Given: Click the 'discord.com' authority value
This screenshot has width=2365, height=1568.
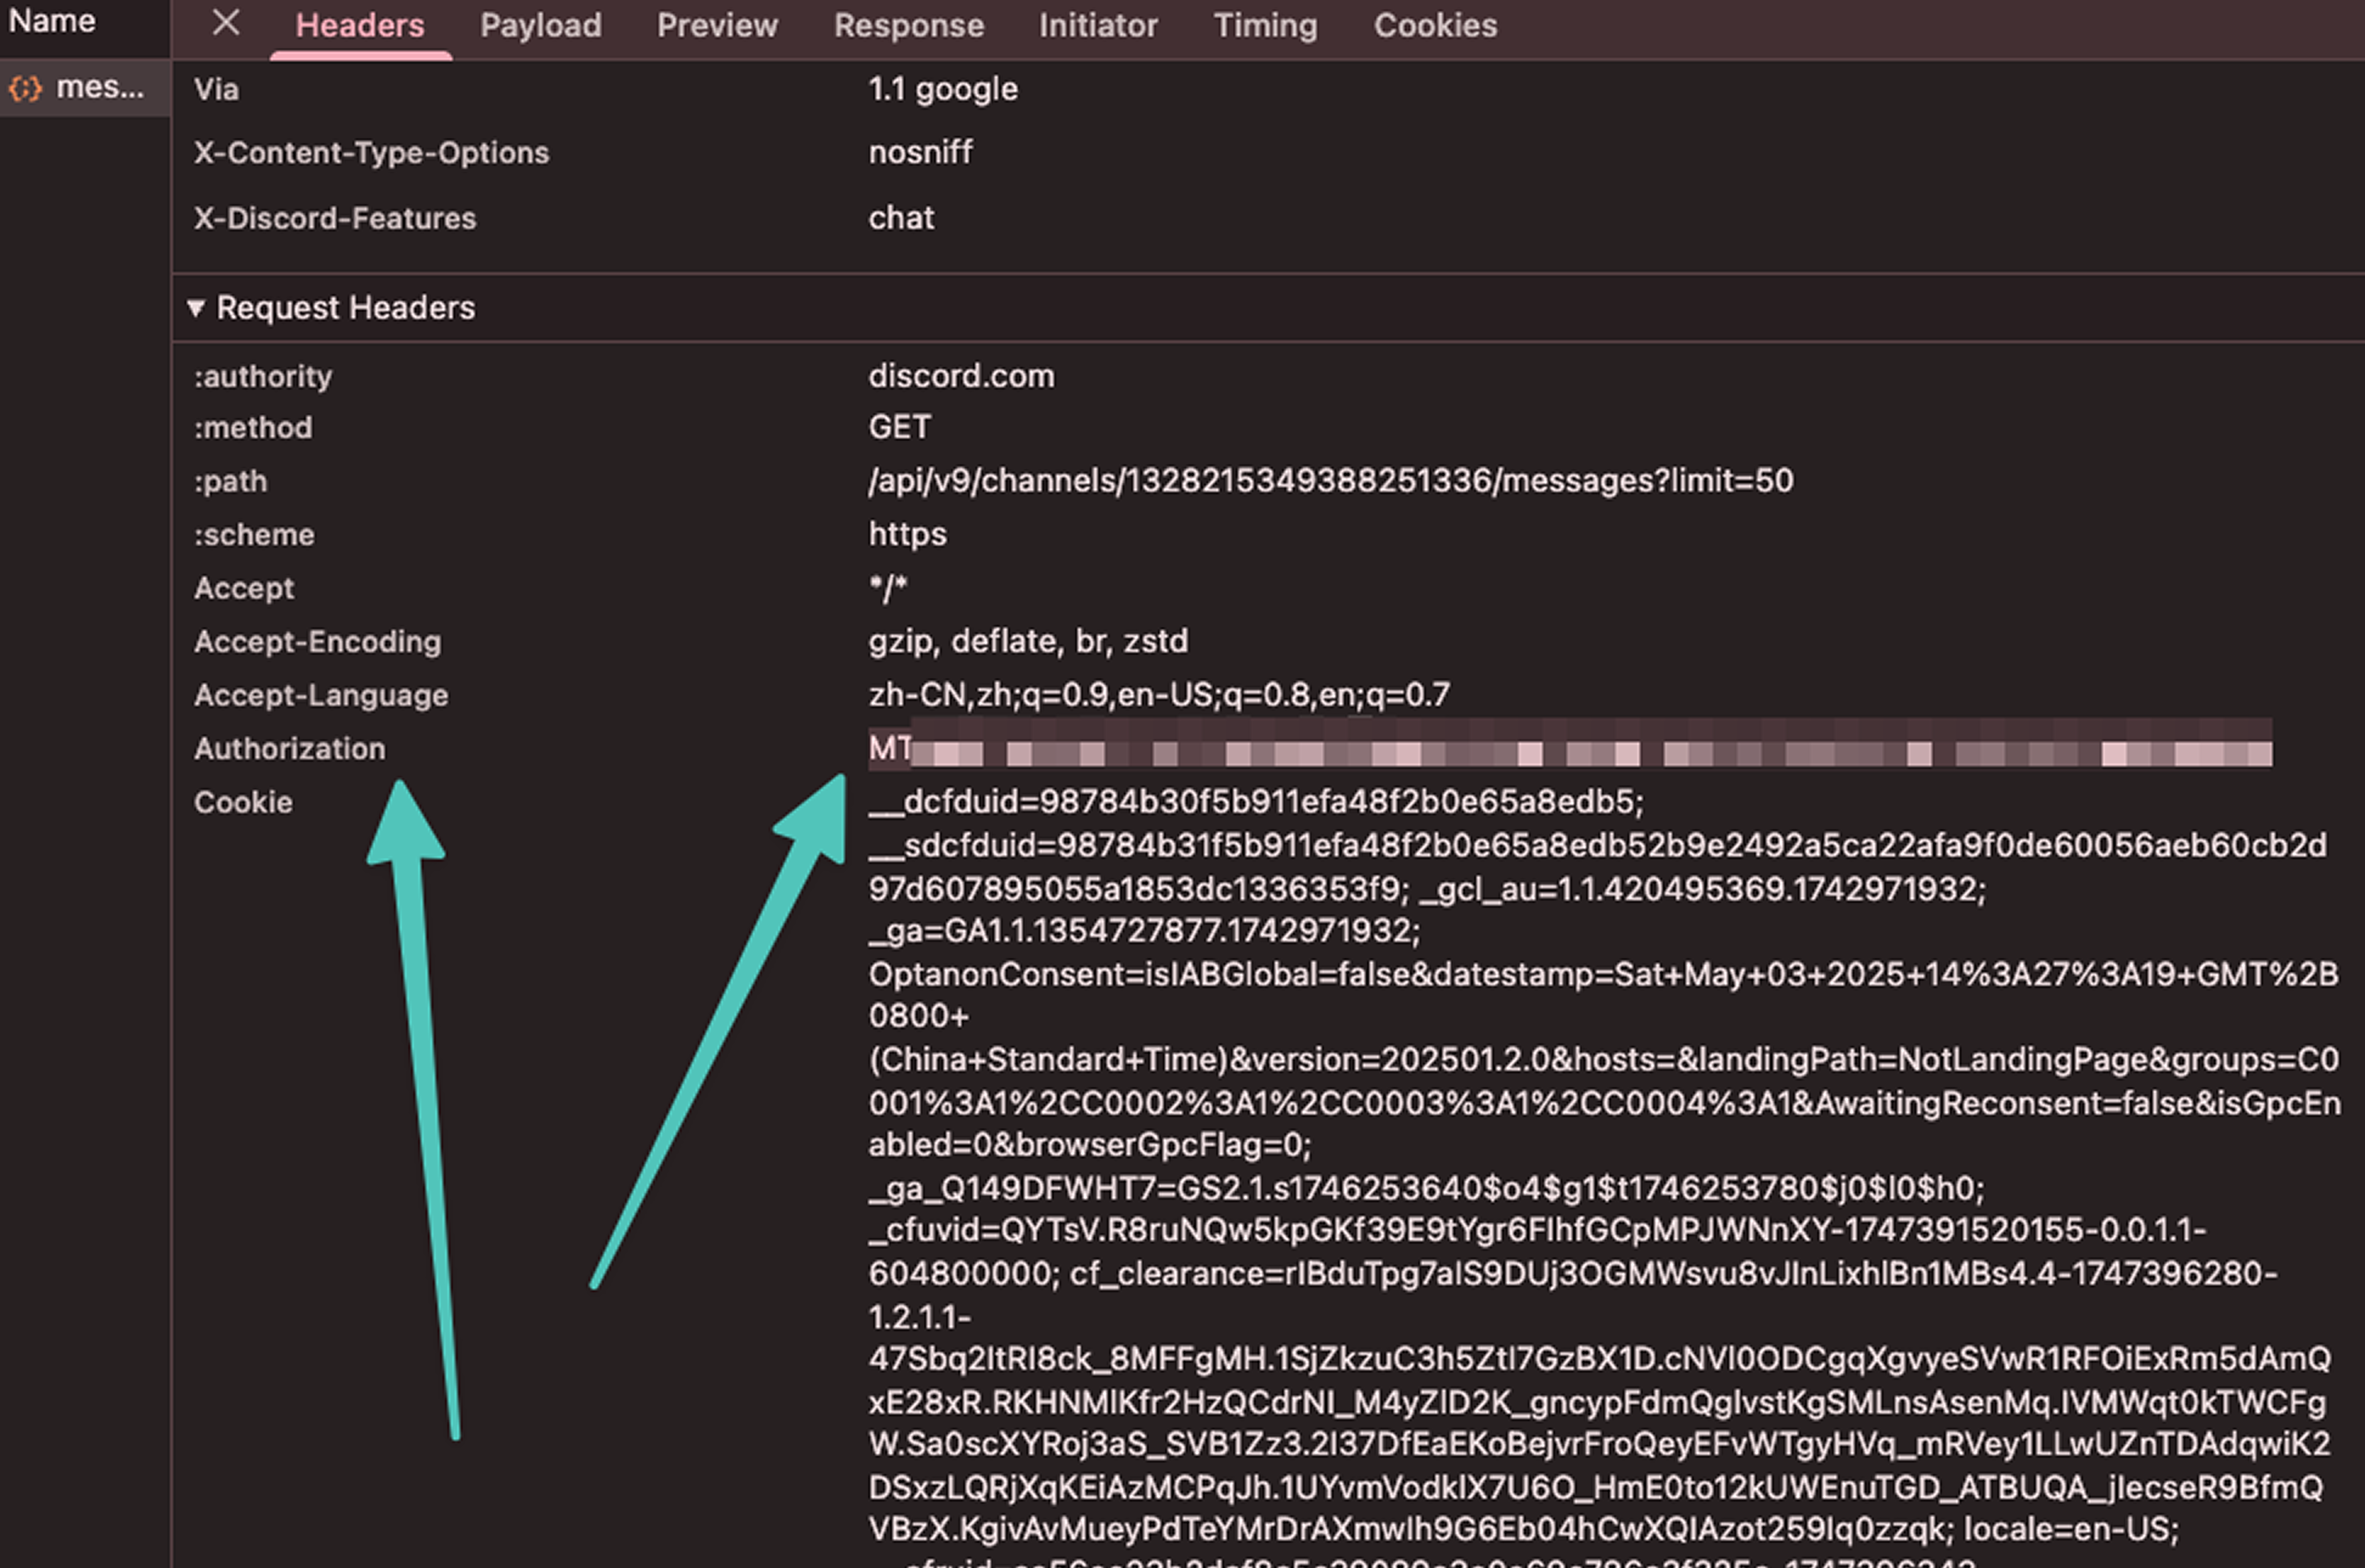Looking at the screenshot, I should [961, 376].
